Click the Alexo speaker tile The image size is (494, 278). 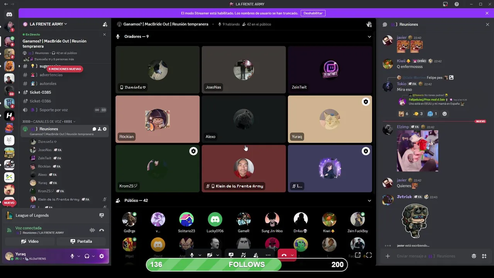click(244, 119)
